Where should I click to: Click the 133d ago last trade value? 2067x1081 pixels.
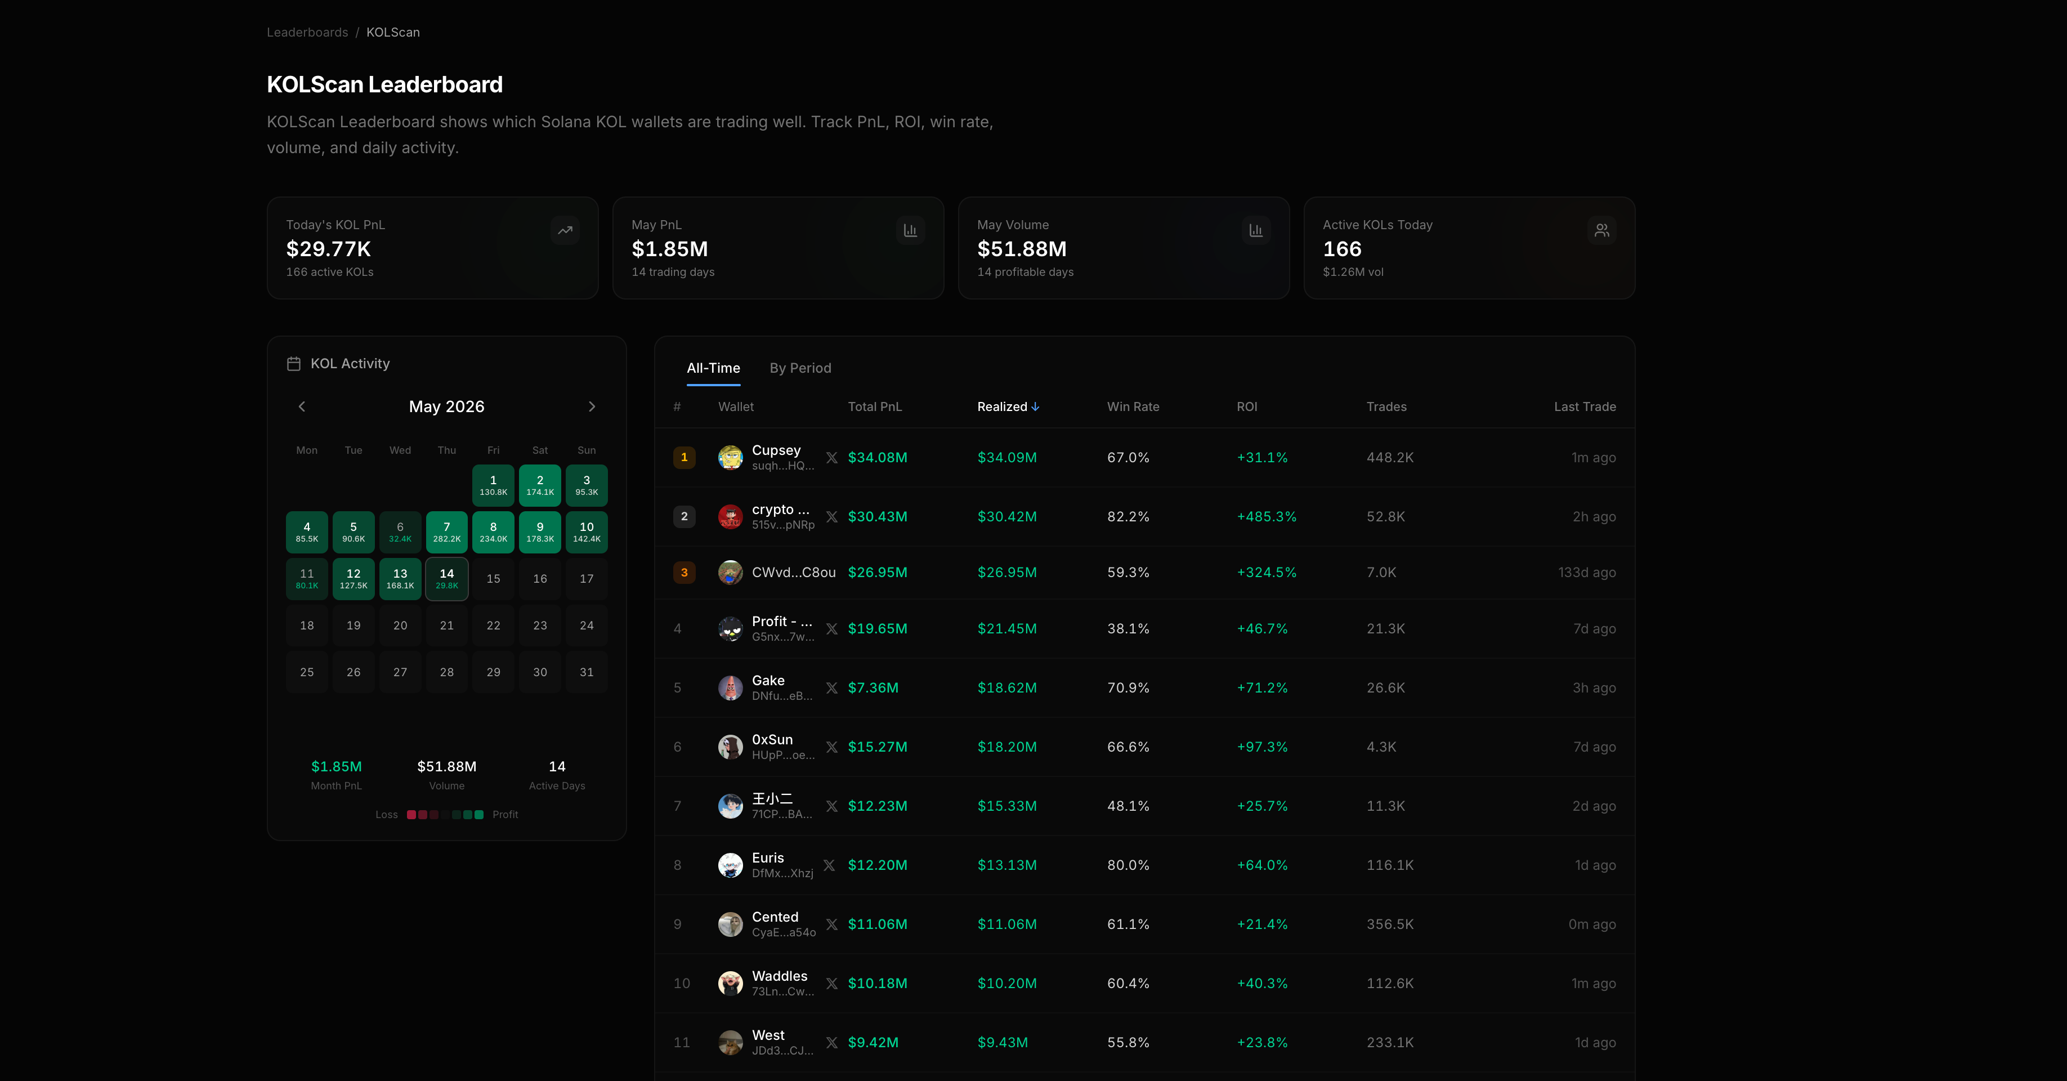point(1586,573)
